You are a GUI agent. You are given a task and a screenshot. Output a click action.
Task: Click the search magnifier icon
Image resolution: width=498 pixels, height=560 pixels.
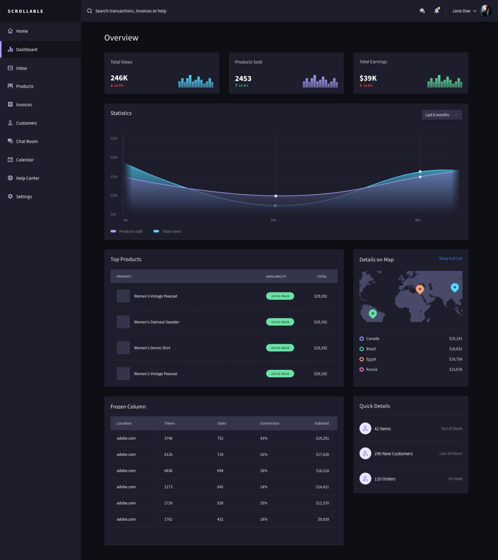point(89,11)
